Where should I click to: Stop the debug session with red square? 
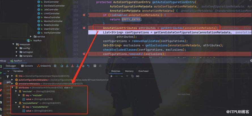click(1, 83)
